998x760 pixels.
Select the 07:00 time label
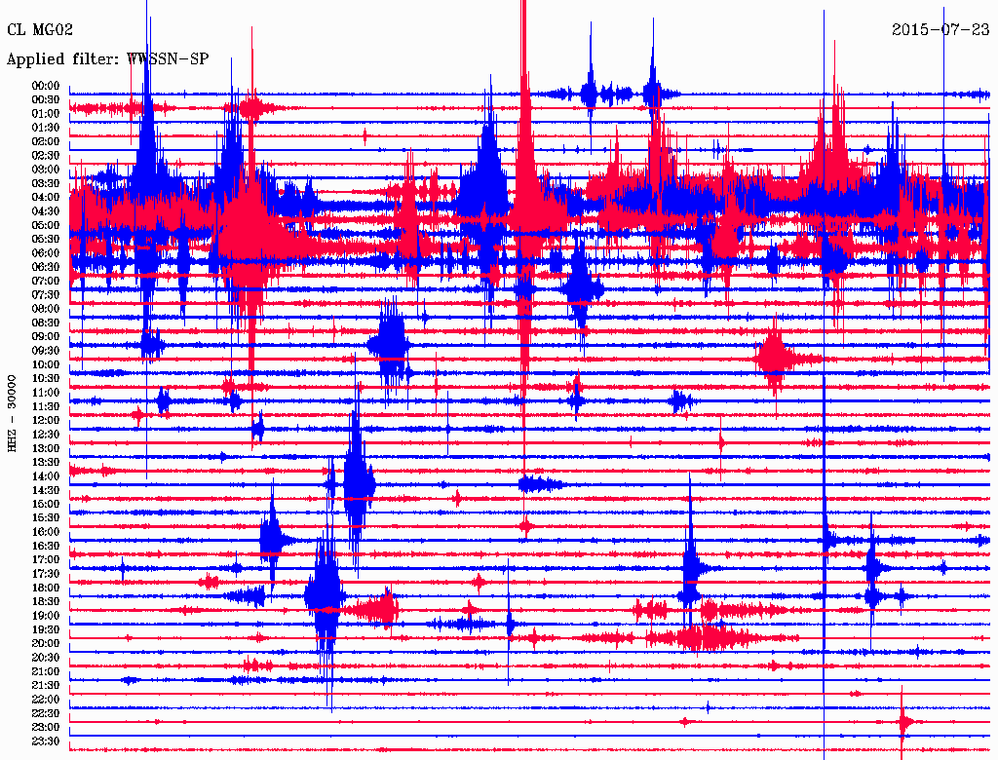coord(46,281)
